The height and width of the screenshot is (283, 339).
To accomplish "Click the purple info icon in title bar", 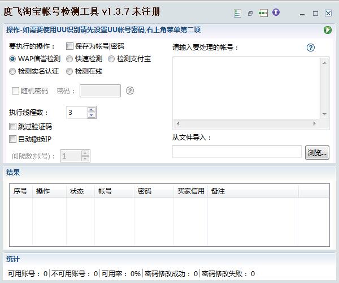I will (x=276, y=12).
